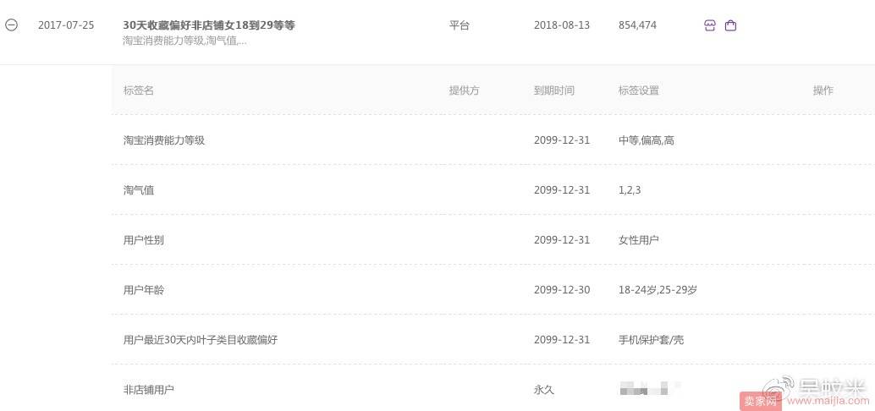875x411 pixels.
Task: Collapse the 2017-07-25 crowd row
Action: click(11, 25)
